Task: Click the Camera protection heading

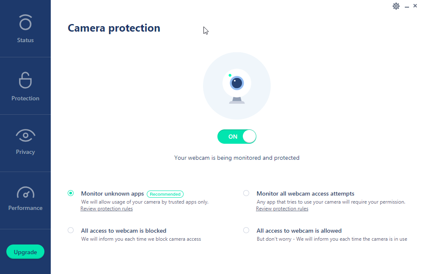Action: pyautogui.click(x=114, y=28)
